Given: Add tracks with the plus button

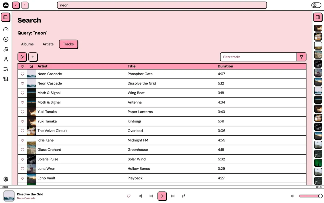Looking at the screenshot, I should 33,57.
